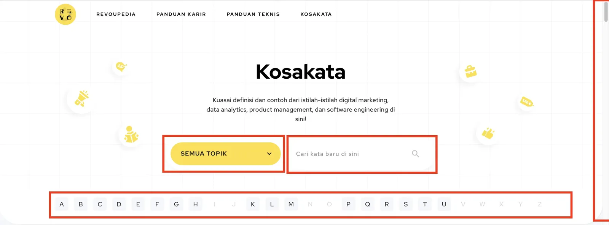Click the person reading book icon
The image size is (609, 225).
point(131,134)
